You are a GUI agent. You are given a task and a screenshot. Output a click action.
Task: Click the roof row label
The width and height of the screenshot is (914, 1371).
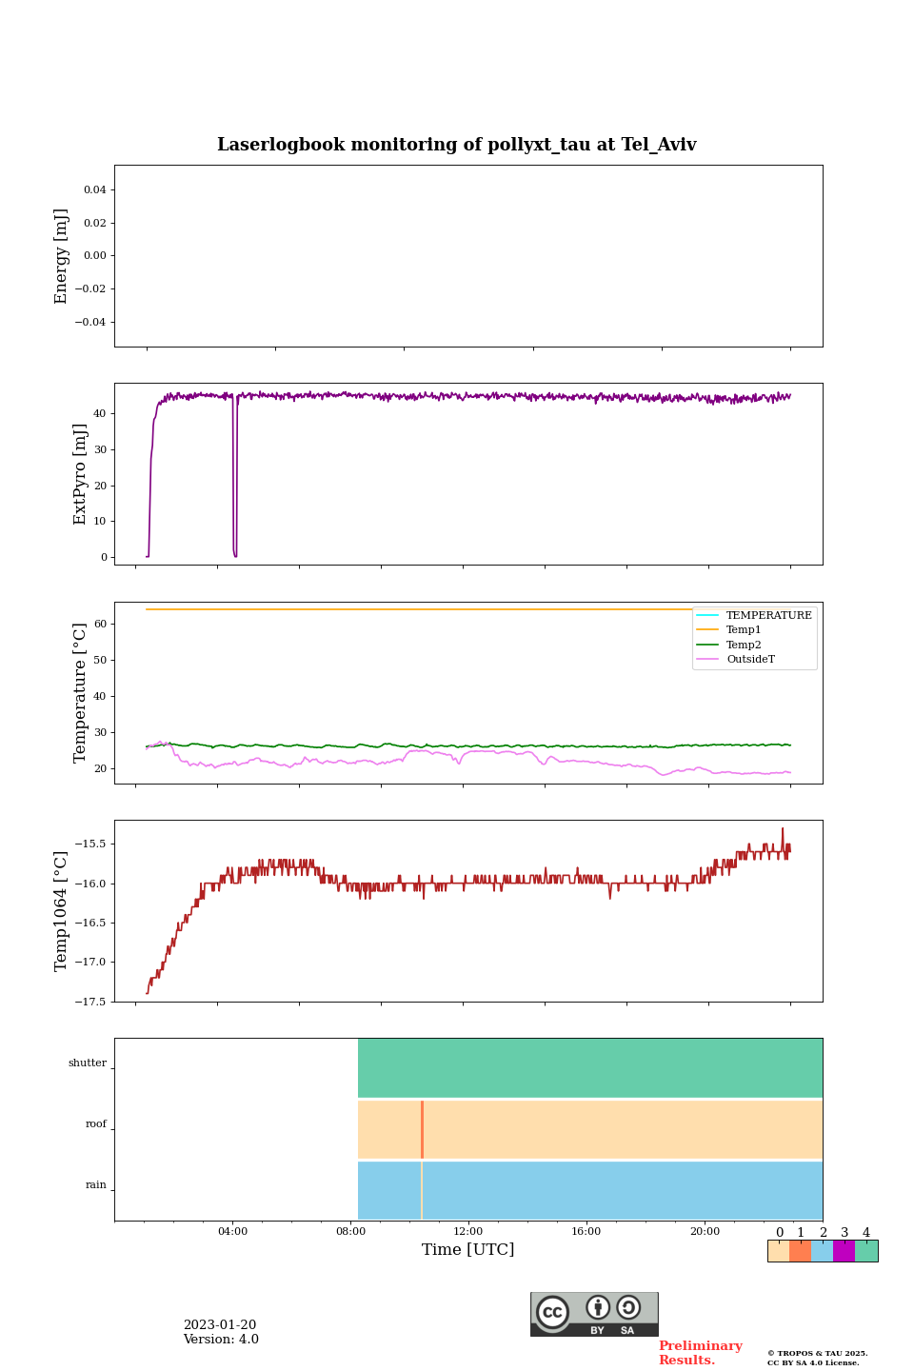click(x=96, y=1123)
